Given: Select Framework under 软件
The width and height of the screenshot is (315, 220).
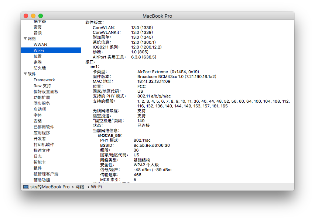Looking at the screenshot, I should (x=44, y=80).
